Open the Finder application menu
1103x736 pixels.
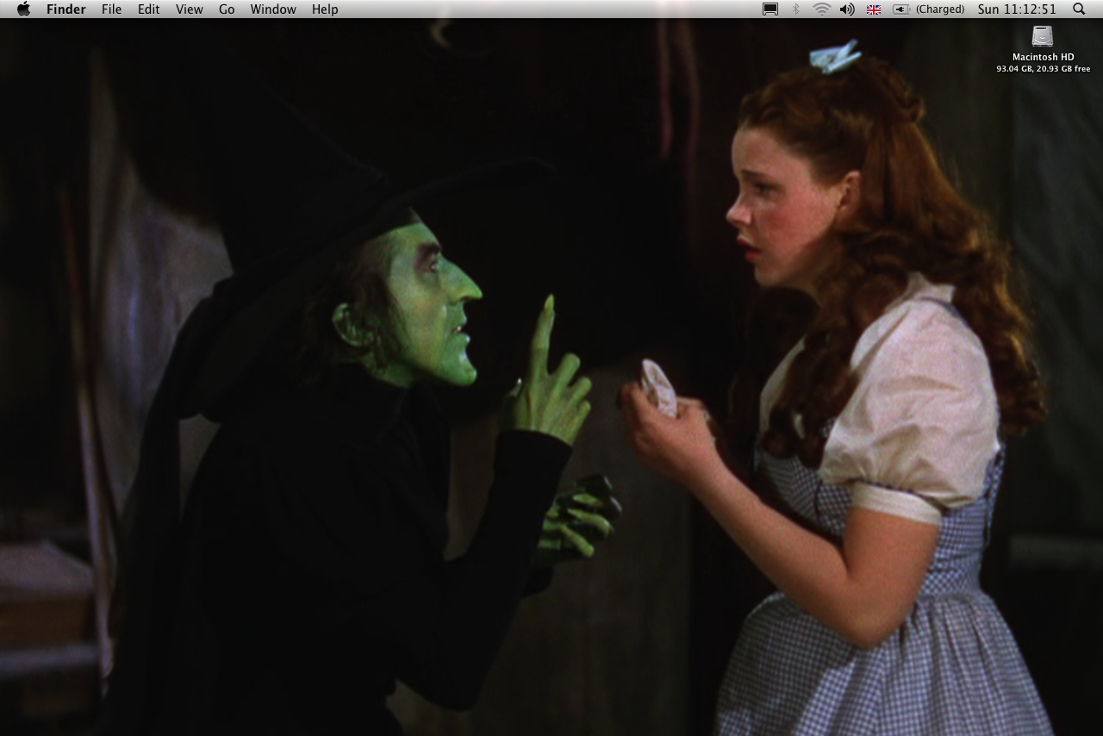(x=65, y=9)
